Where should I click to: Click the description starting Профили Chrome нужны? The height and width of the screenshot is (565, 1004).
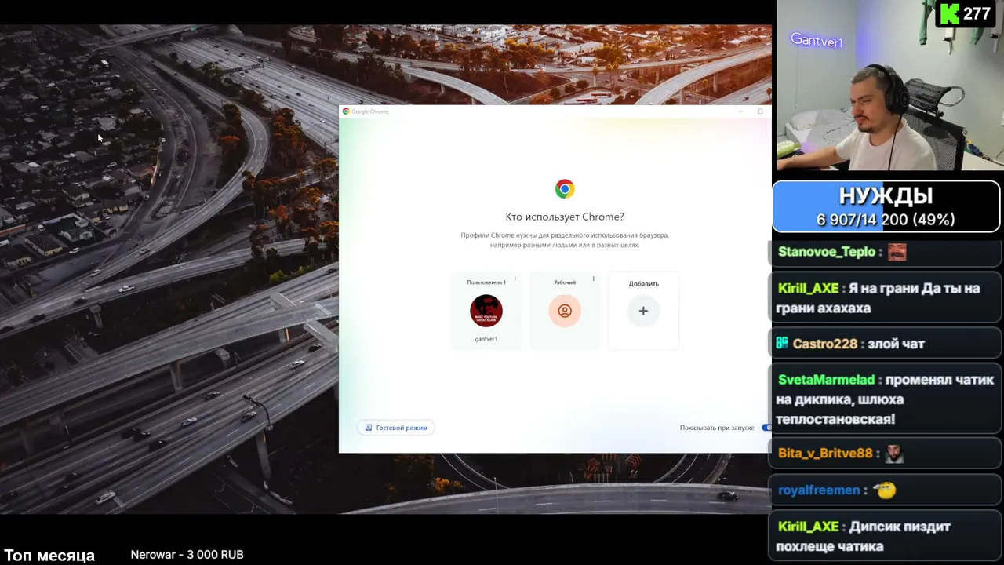(565, 240)
